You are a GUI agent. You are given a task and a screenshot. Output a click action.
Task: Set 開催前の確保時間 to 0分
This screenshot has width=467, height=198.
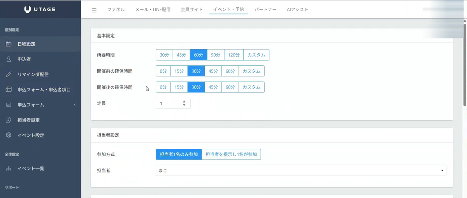(x=163, y=71)
